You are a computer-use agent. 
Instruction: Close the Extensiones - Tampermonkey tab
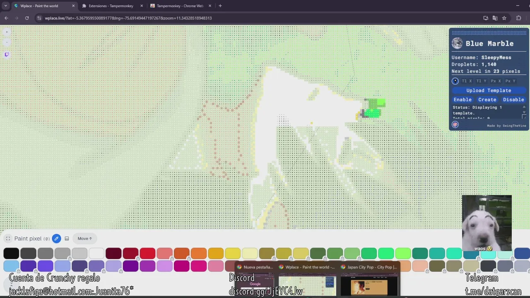click(142, 6)
